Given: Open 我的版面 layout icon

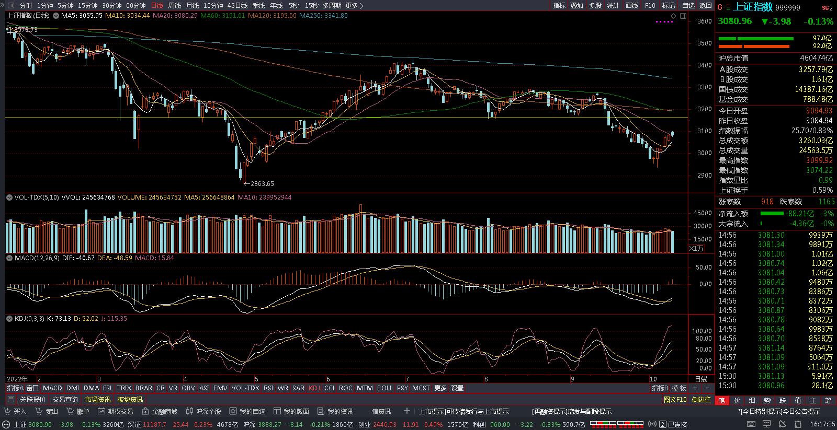Looking at the screenshot, I should (277, 412).
